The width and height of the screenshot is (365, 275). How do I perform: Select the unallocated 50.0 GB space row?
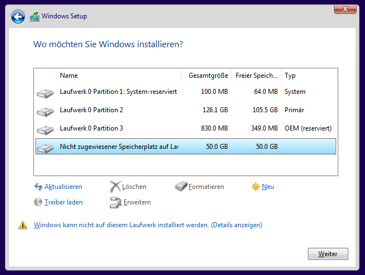119,147
